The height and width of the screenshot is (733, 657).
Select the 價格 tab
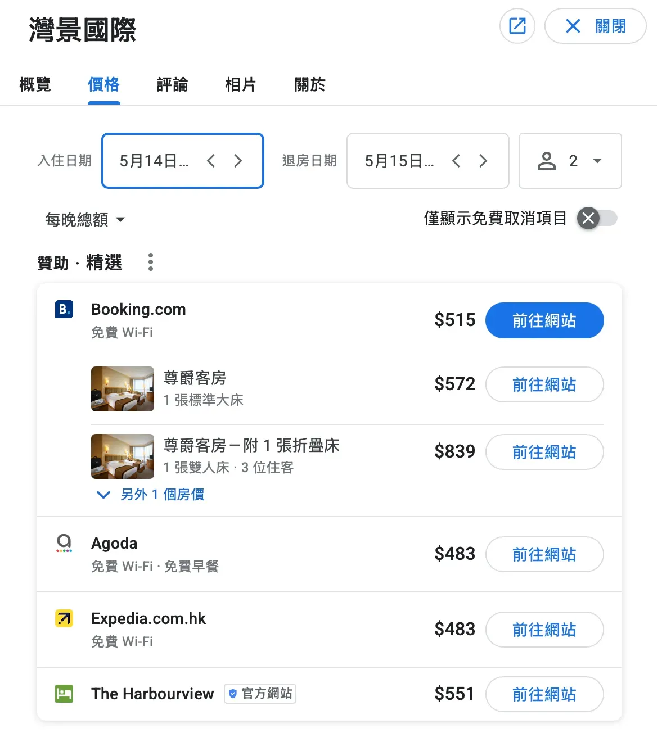point(104,85)
